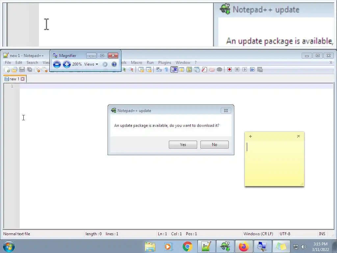
Task: Open the Windows Start menu orb
Action: click(x=9, y=246)
